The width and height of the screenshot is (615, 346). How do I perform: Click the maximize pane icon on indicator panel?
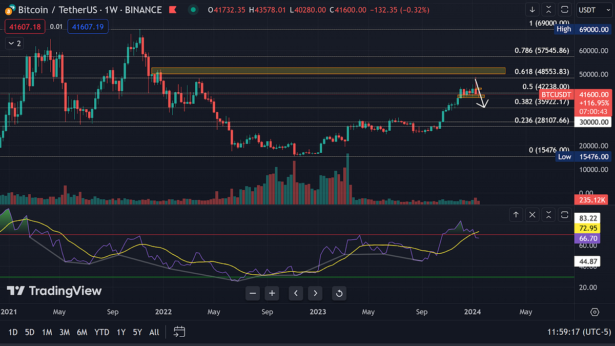point(564,214)
